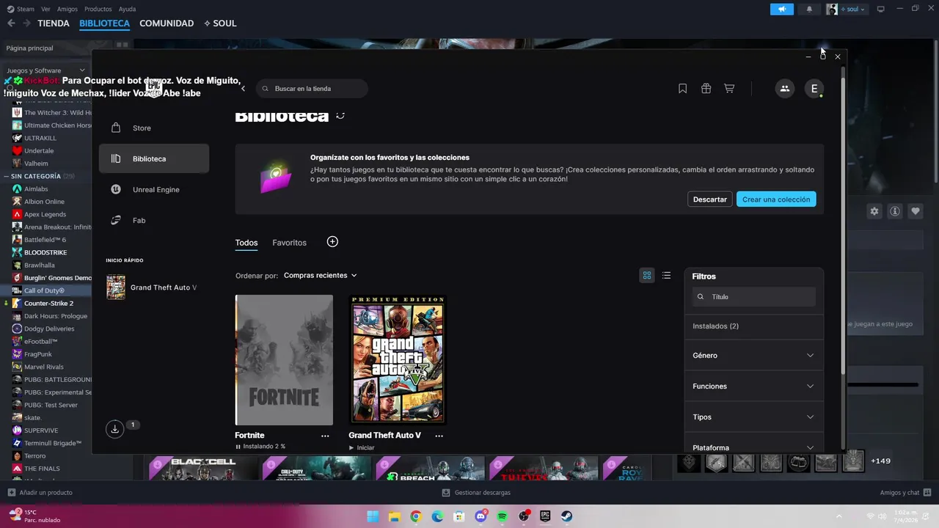Select Counter-Strike 2 in Steam library
Image resolution: width=939 pixels, height=528 pixels.
(48, 304)
